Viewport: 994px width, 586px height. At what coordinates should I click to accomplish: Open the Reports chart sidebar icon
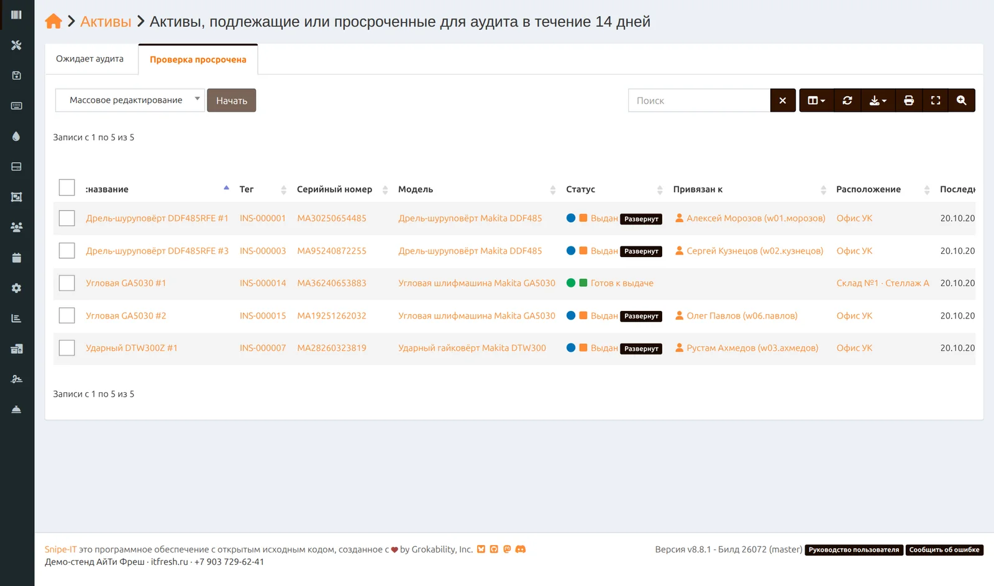click(17, 318)
